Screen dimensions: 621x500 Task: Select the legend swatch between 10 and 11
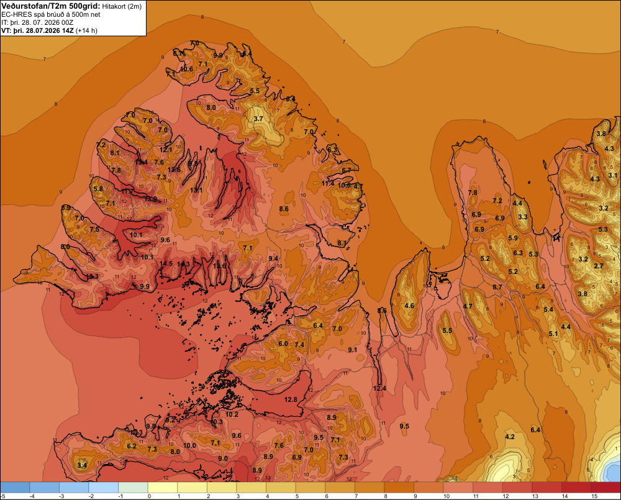tap(458, 488)
